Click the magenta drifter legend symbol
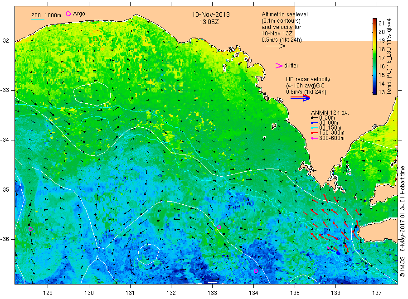The image size is (408, 299). pos(279,66)
